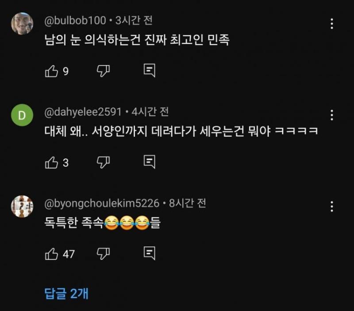354x311 pixels.
Task: Like the comment by @dahyelee2591
Action: click(52, 162)
